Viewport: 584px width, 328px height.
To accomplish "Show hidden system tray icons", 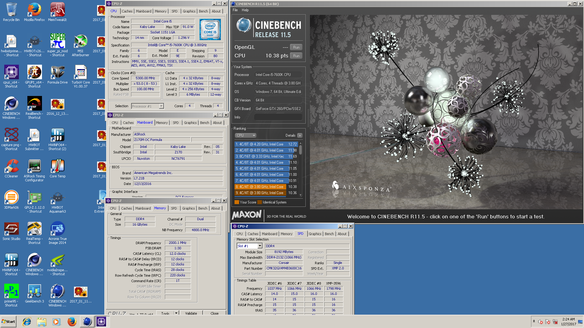I will (534, 321).
